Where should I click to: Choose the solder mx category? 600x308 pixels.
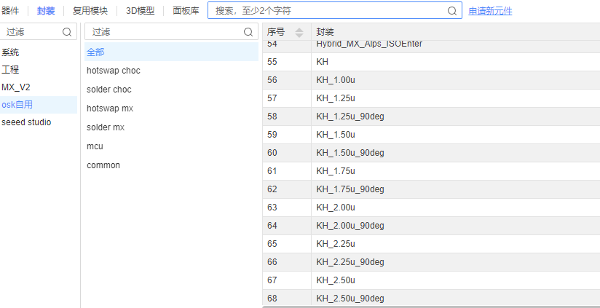(x=106, y=127)
